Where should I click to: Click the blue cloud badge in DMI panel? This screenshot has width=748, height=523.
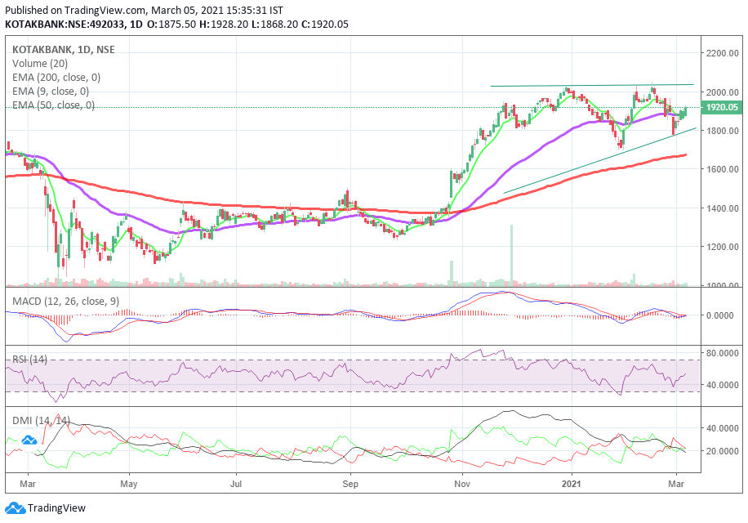(29, 440)
